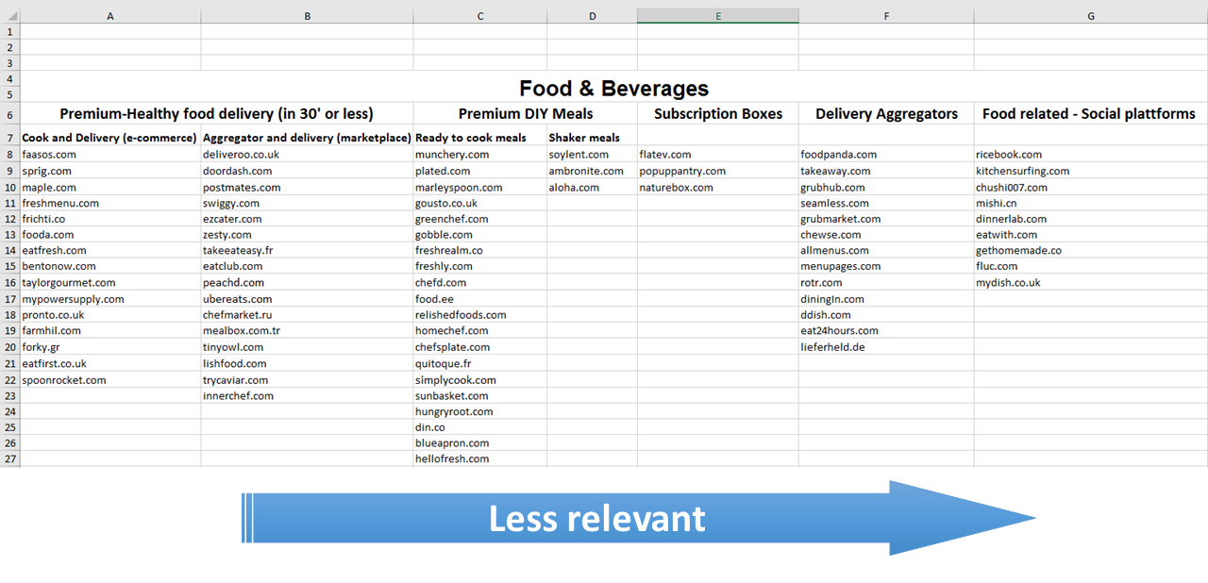Select the lieferheld.de cell
This screenshot has width=1208, height=583.
[886, 346]
